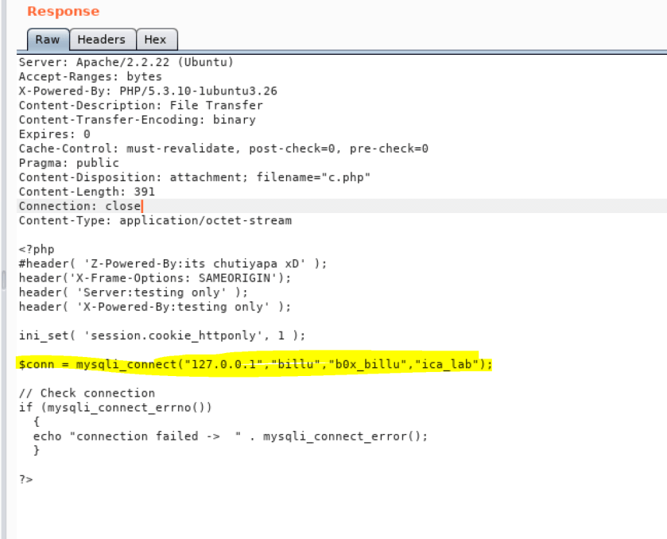Place cursor on Server Apache header line

coord(126,62)
